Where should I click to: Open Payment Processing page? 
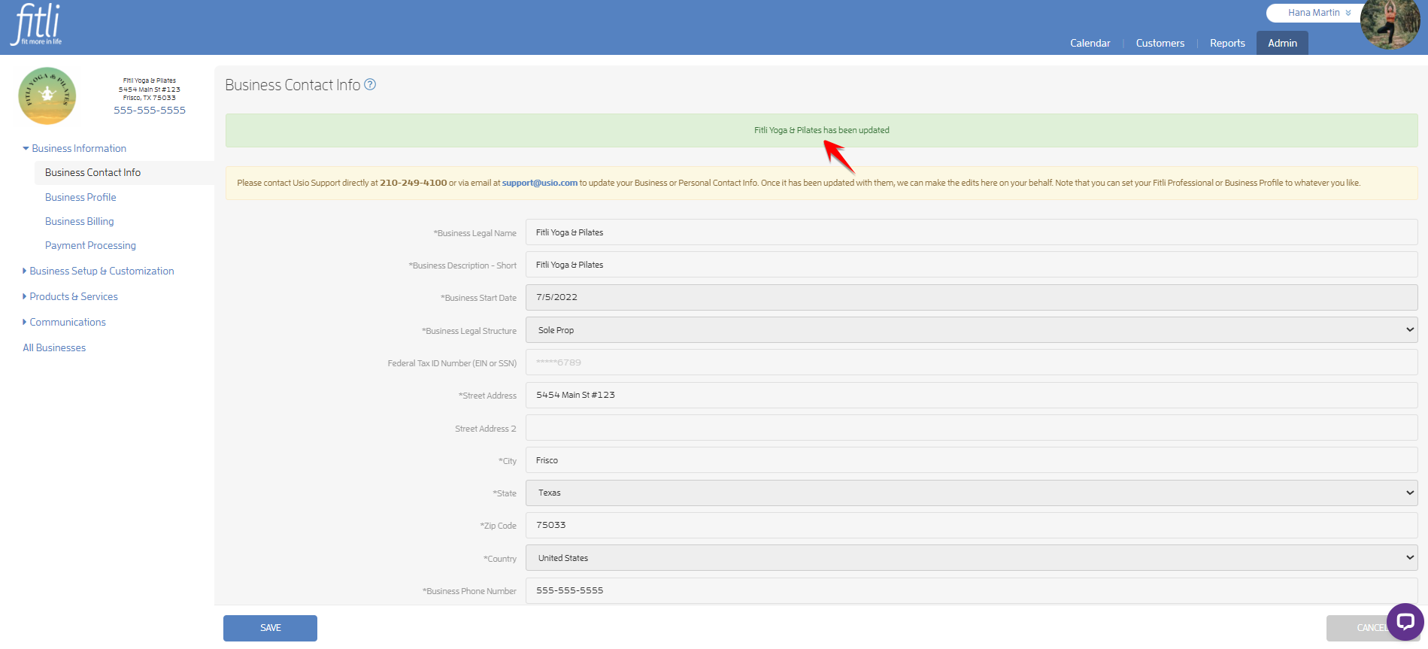click(90, 245)
